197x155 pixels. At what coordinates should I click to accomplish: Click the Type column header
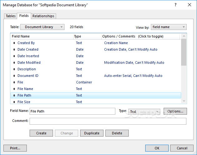88,36
